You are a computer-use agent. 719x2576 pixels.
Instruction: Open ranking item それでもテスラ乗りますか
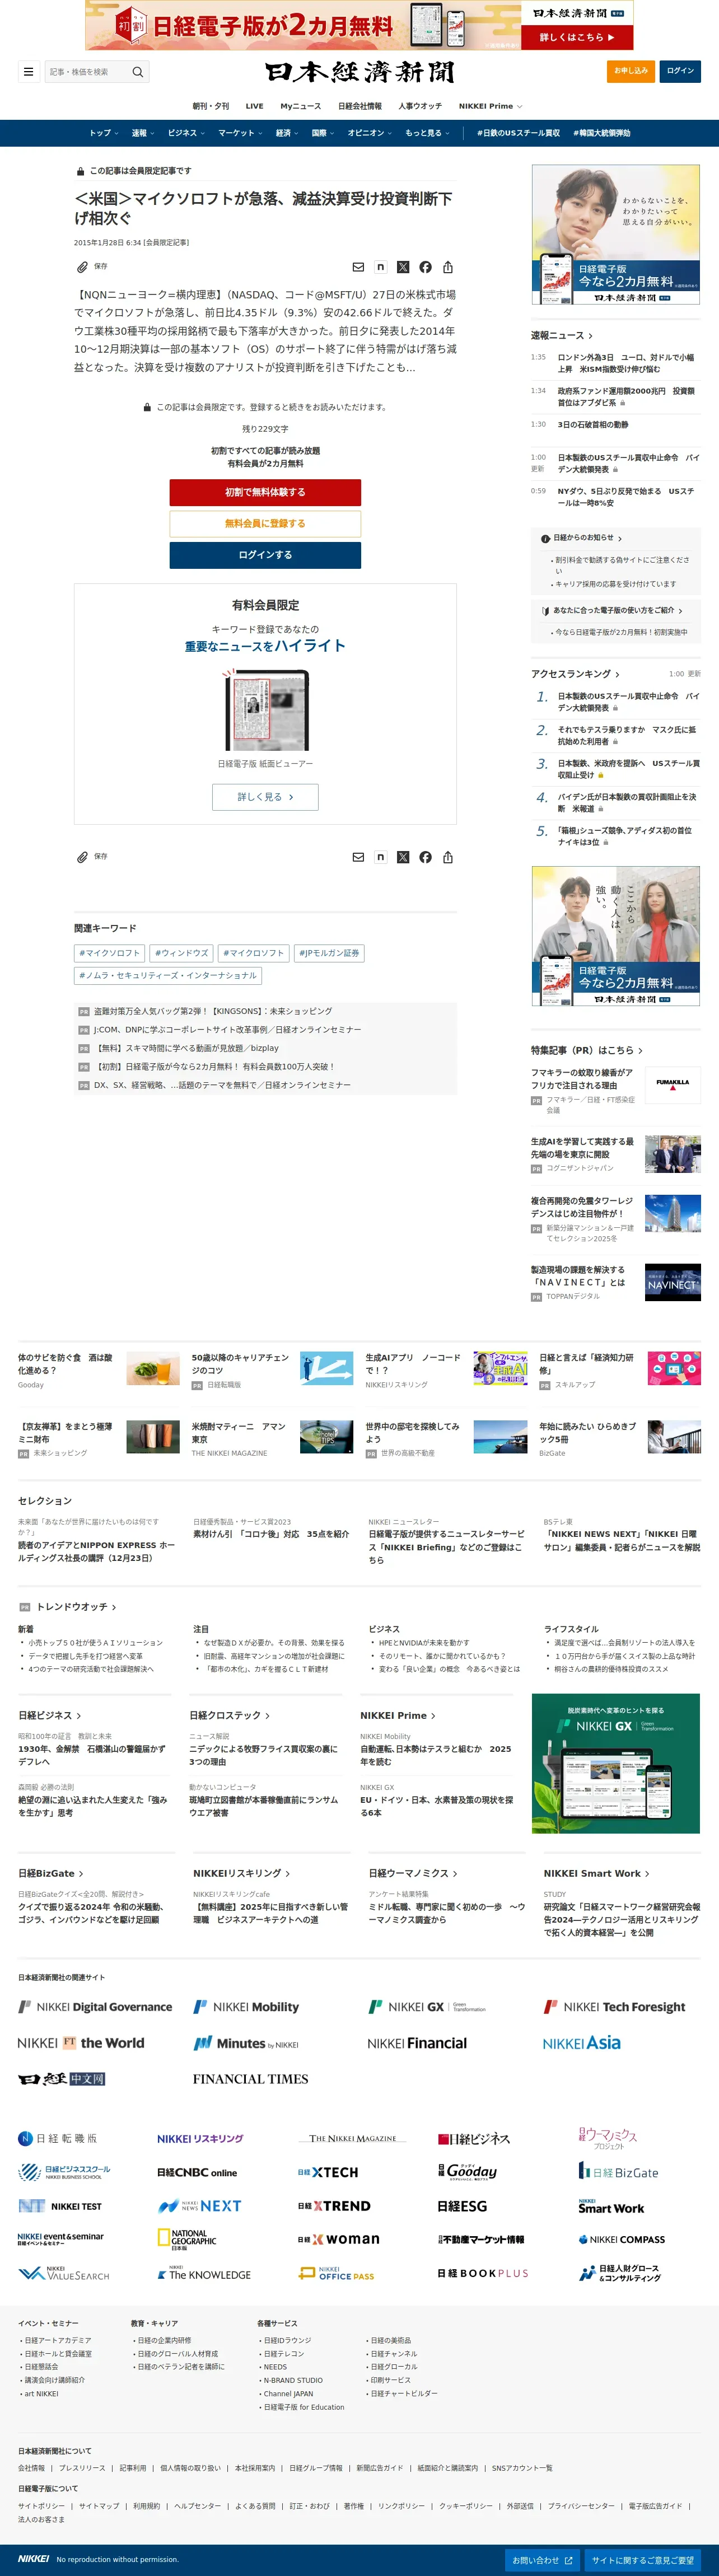(x=627, y=736)
